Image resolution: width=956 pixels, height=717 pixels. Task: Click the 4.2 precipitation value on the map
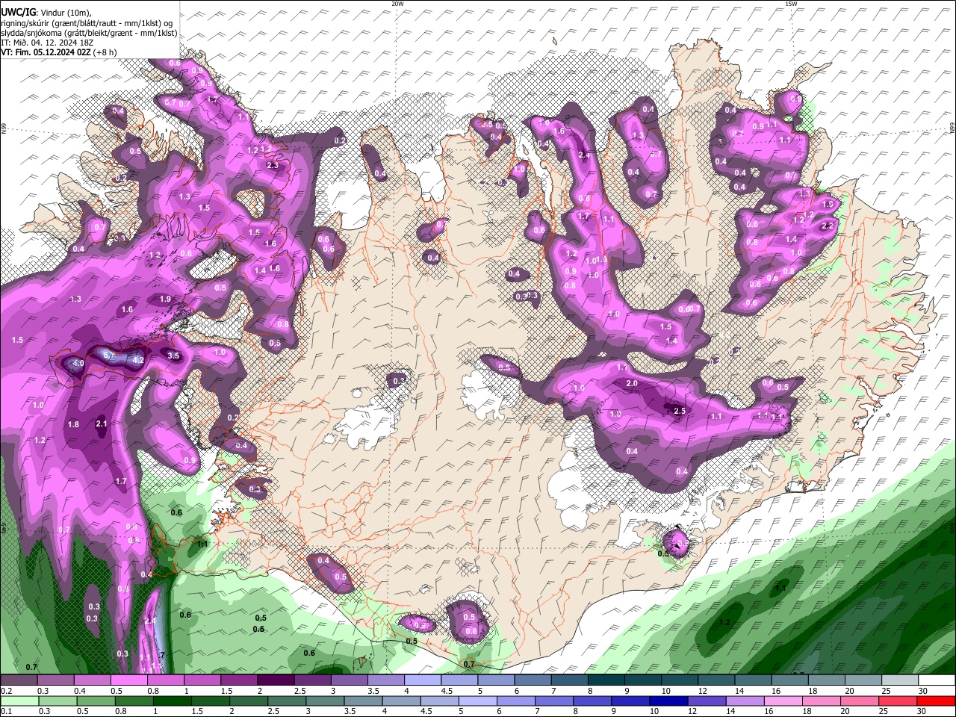click(137, 360)
